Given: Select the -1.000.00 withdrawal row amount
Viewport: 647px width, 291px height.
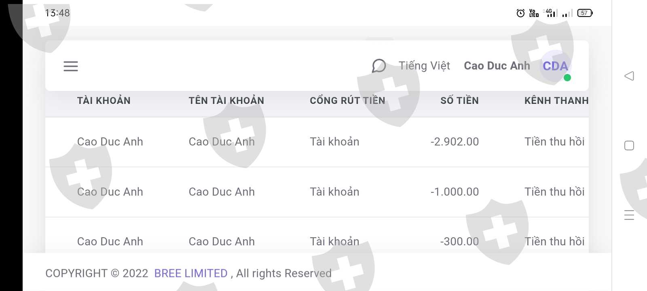Looking at the screenshot, I should tap(455, 192).
